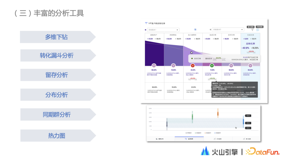Viewport: 284px width, 158px height.
Task: Open the last bottom tab, 累计趋势
Action: [x=247, y=139]
